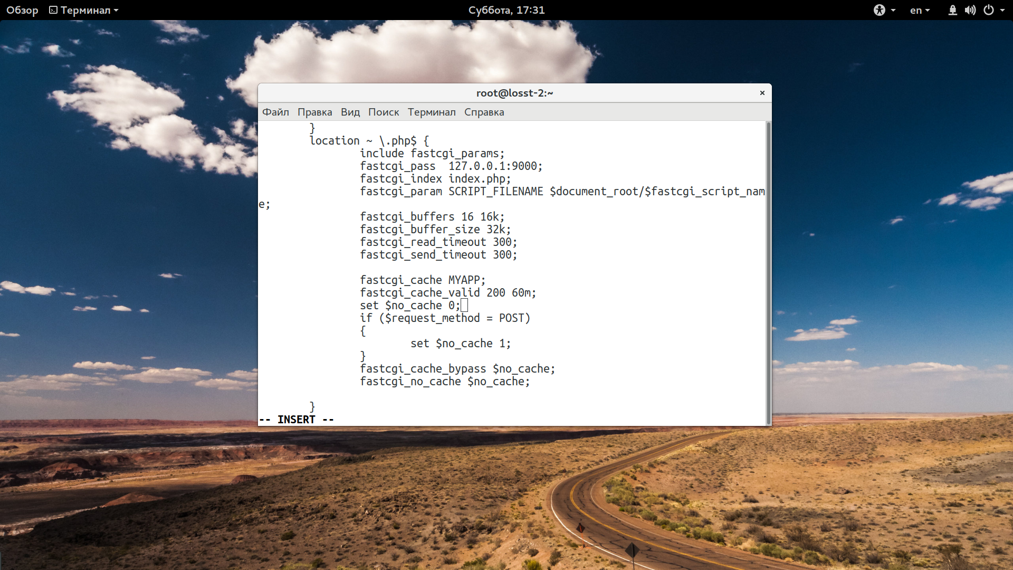This screenshot has width=1013, height=570.
Task: Click 'if ($request_method = POST)' line
Action: 445,318
